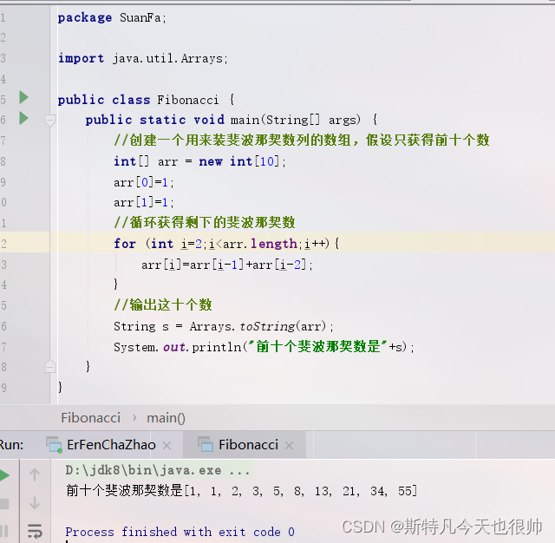This screenshot has width=555, height=543.
Task: Rerun the program with the green Run-panel arrow
Action: point(4,475)
